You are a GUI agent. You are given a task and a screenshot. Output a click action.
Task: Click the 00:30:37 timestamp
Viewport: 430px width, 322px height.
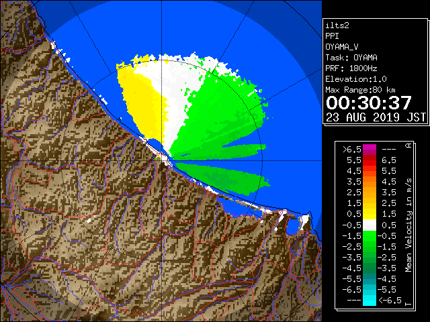coord(369,103)
